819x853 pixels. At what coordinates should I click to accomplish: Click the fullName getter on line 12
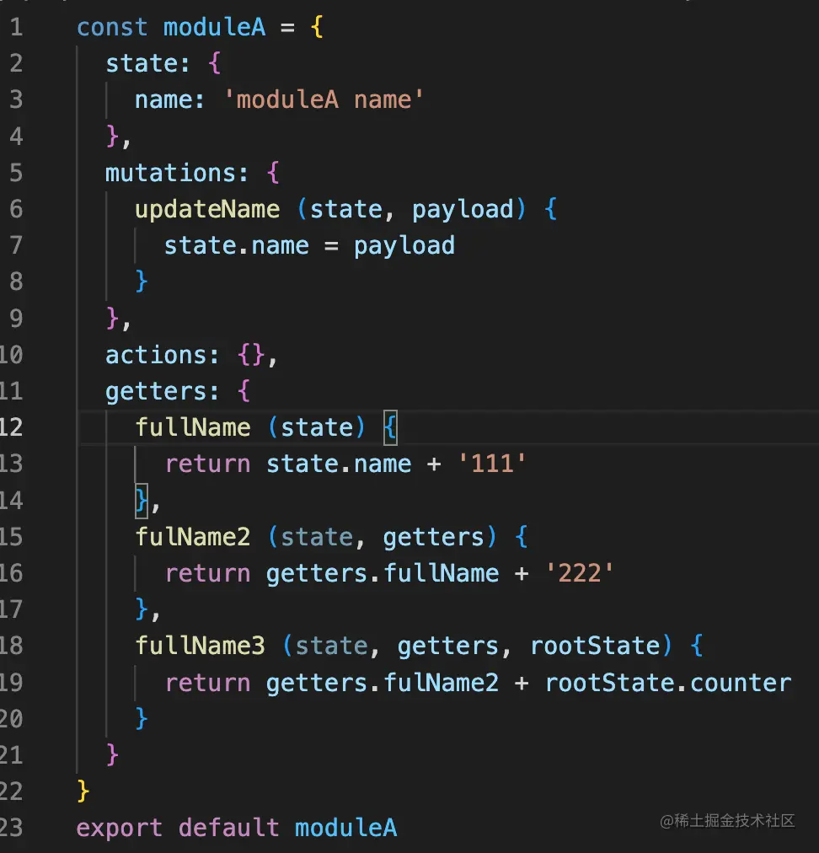point(193,427)
